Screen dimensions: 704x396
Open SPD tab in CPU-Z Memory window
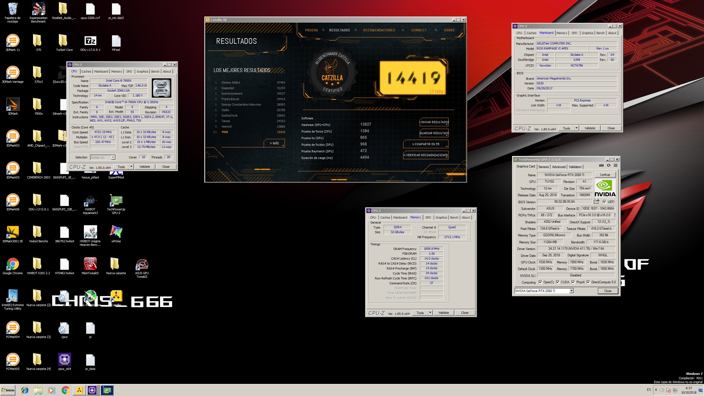[x=428, y=217]
